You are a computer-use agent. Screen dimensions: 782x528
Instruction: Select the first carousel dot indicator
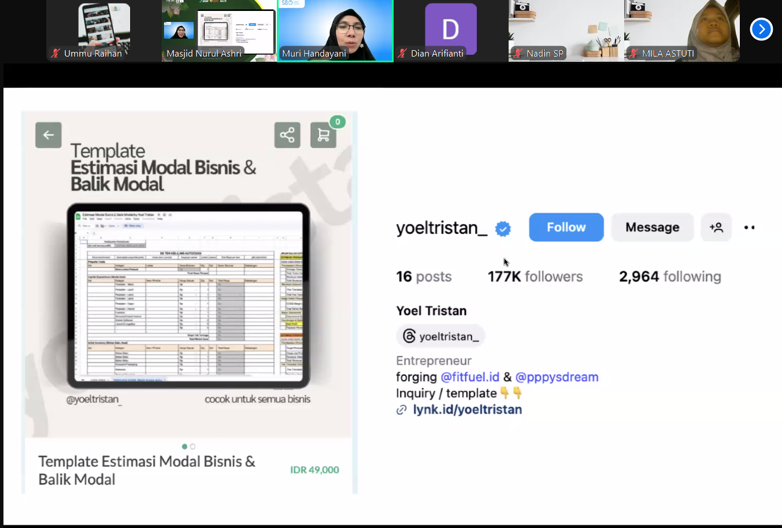[184, 447]
